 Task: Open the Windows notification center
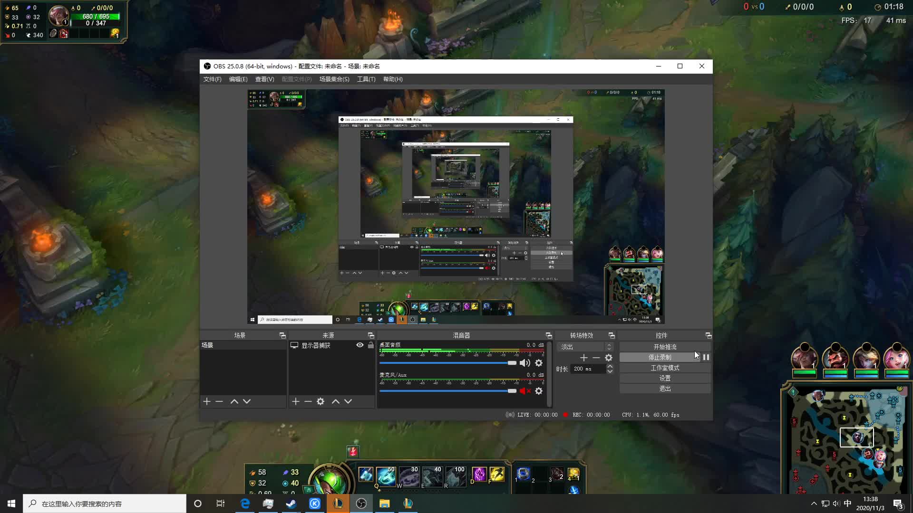[x=898, y=503]
